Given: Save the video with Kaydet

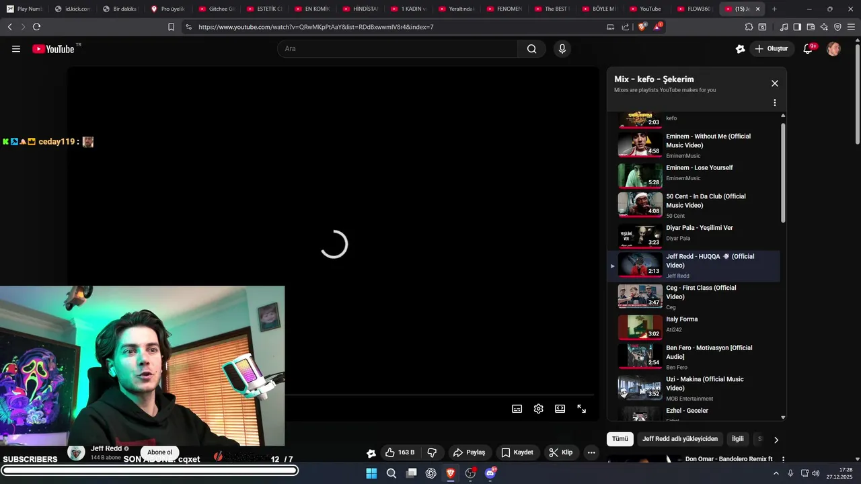Looking at the screenshot, I should [x=517, y=452].
